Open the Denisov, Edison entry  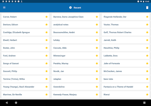coord(25,24)
